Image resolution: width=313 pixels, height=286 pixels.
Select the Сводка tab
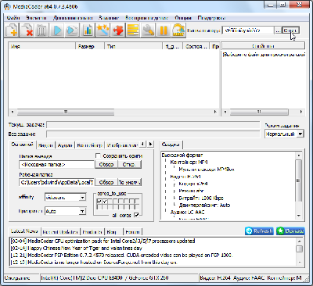[171, 145]
